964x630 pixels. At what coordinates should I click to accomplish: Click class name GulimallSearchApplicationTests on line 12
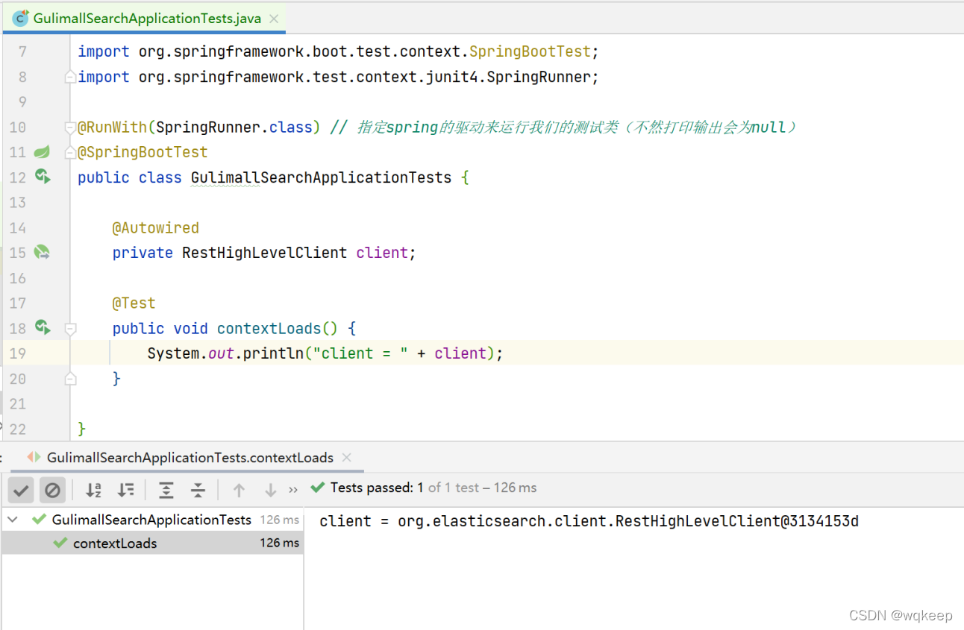coord(322,177)
